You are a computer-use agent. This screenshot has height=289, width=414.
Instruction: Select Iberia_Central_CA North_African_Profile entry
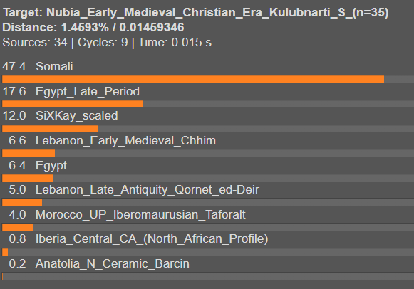click(152, 239)
